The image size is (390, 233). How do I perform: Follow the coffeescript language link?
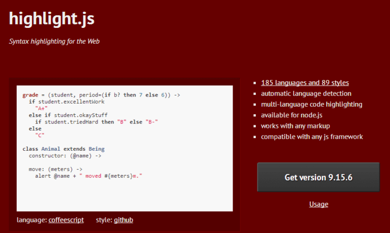66,220
